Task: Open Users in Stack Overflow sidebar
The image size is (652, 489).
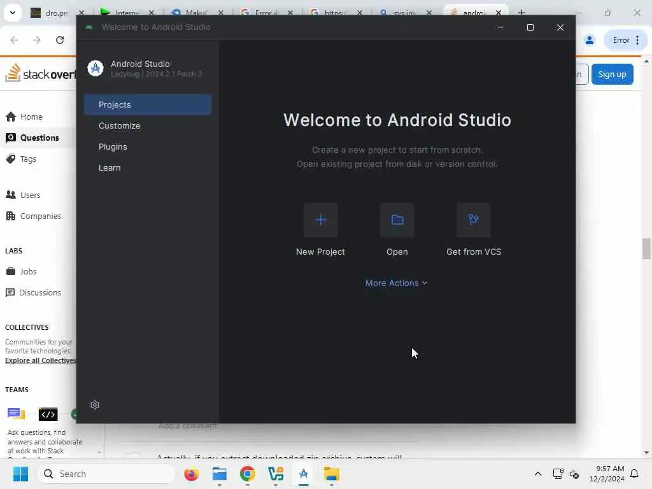Action: [x=23, y=195]
